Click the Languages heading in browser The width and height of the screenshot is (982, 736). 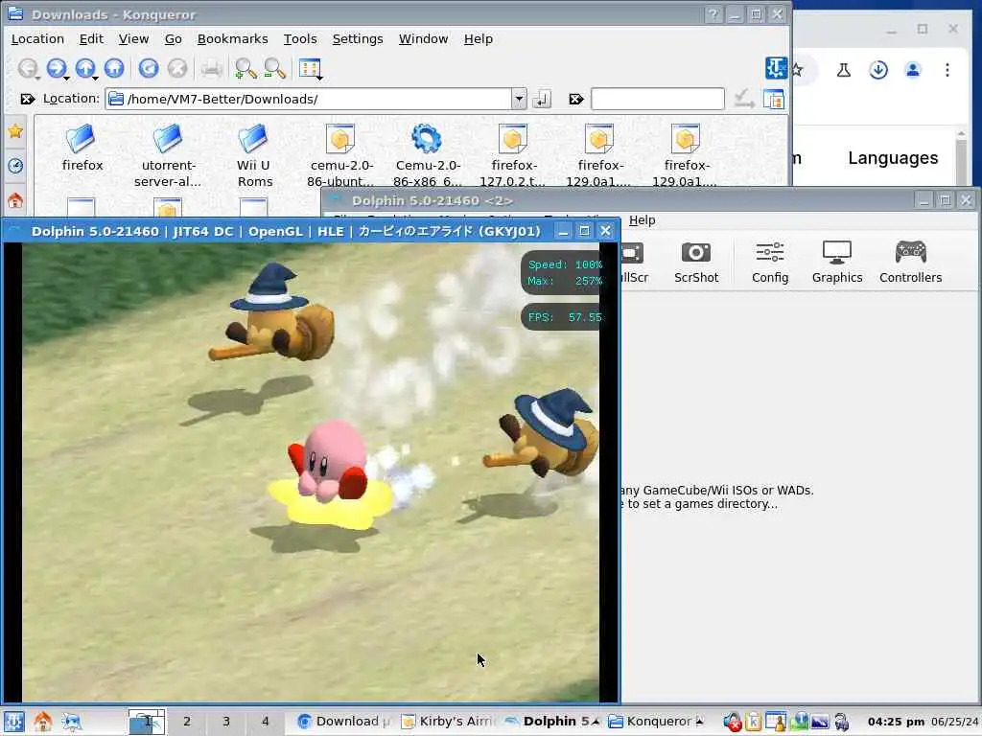point(893,158)
